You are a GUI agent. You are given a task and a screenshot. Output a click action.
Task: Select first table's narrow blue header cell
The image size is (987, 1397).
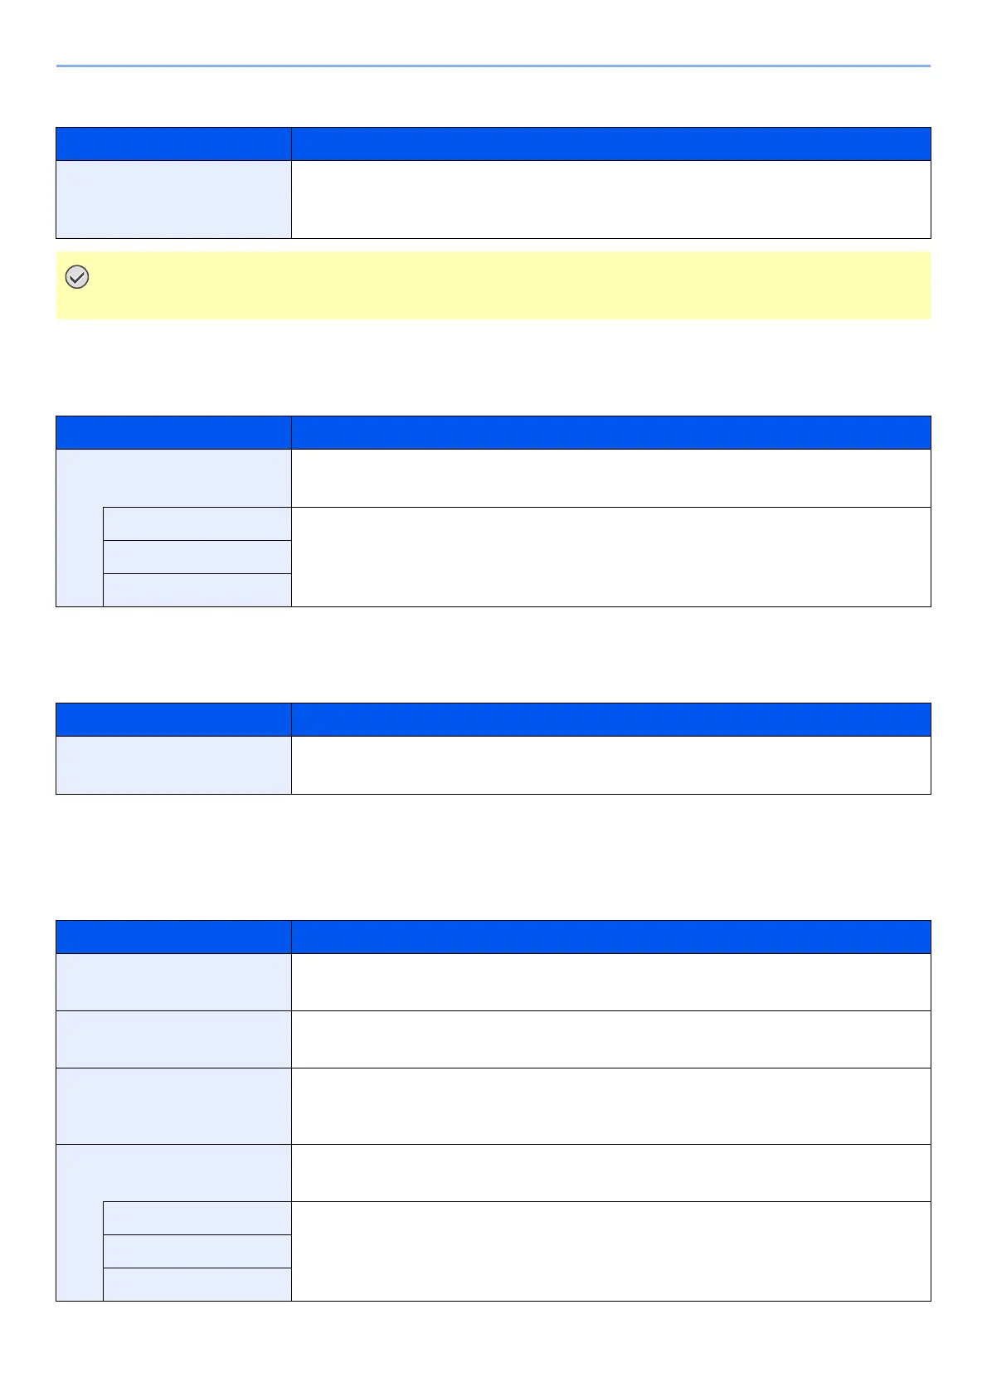click(x=173, y=144)
